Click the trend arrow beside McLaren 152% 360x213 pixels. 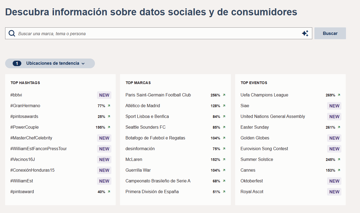[224, 160]
